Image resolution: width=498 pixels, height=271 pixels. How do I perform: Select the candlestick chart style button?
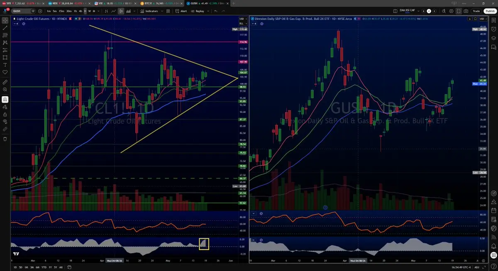(x=121, y=11)
